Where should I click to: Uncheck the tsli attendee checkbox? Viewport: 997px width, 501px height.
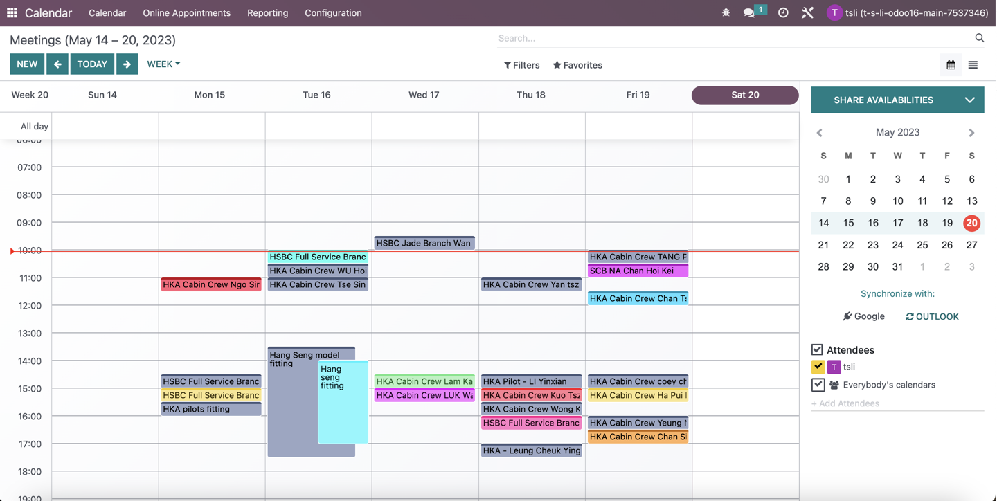[818, 367]
